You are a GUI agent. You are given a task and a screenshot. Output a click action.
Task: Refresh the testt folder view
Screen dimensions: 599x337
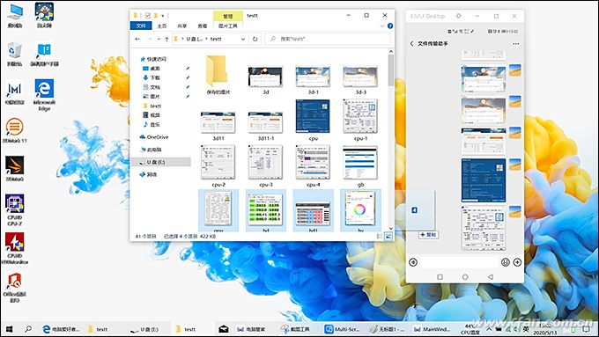pos(255,39)
